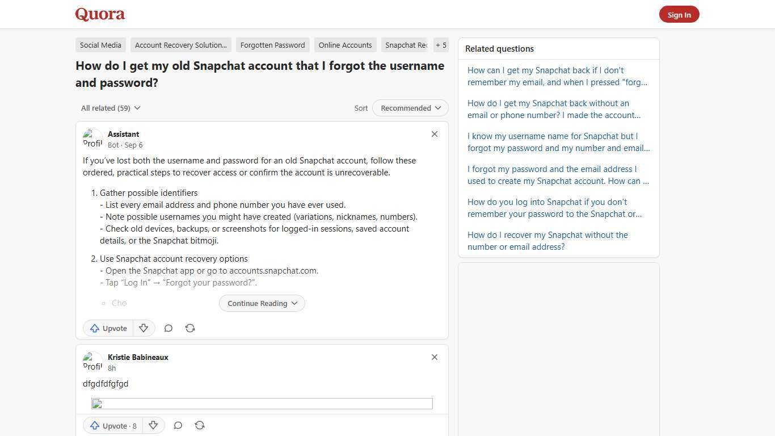Downvote Kristie Babineaux's answer
Screen dimensions: 775x436
coord(153,426)
